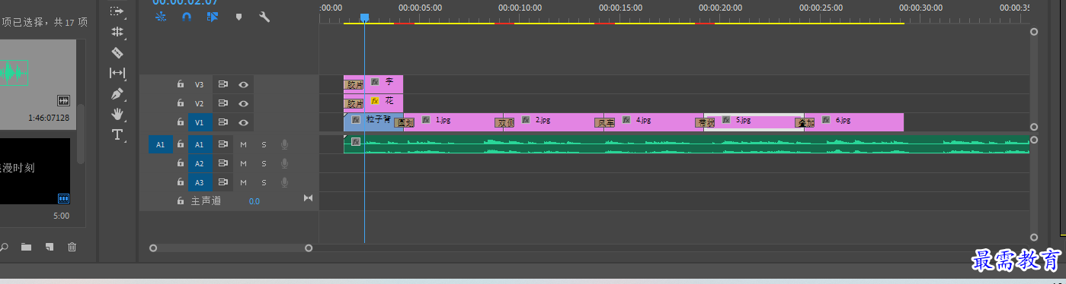Toggle sync lock on V1

(x=223, y=122)
